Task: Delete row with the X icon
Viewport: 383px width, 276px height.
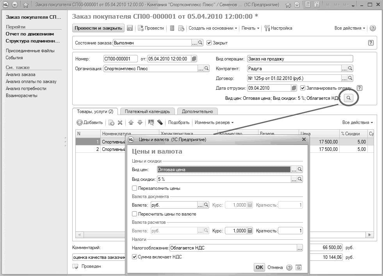Action: tap(120, 122)
